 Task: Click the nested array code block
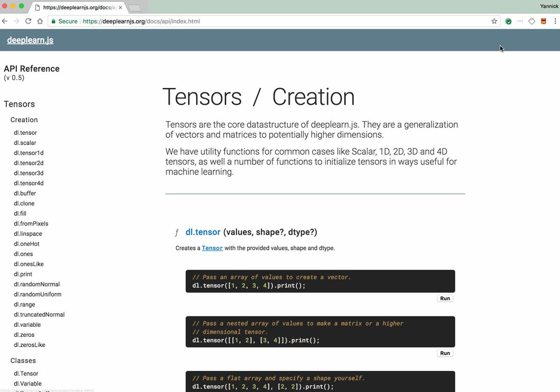click(x=320, y=332)
